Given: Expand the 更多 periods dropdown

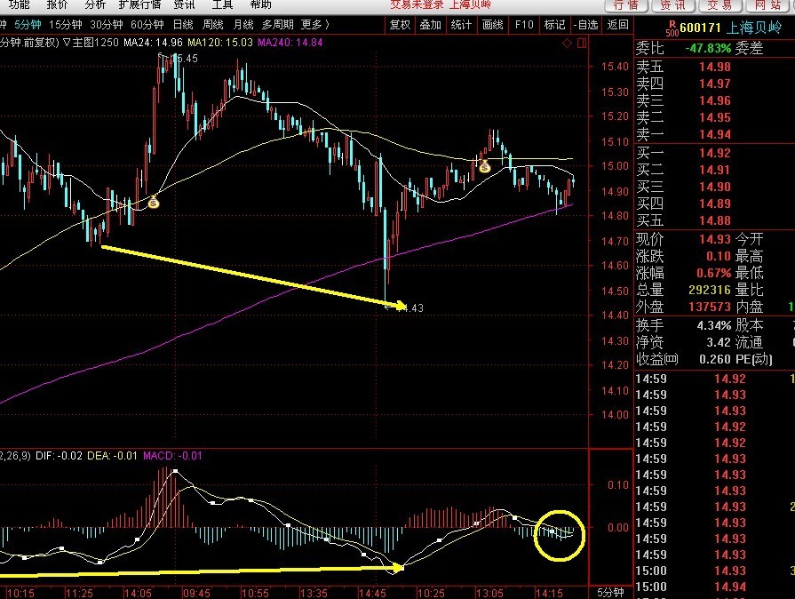Looking at the screenshot, I should pyautogui.click(x=314, y=25).
